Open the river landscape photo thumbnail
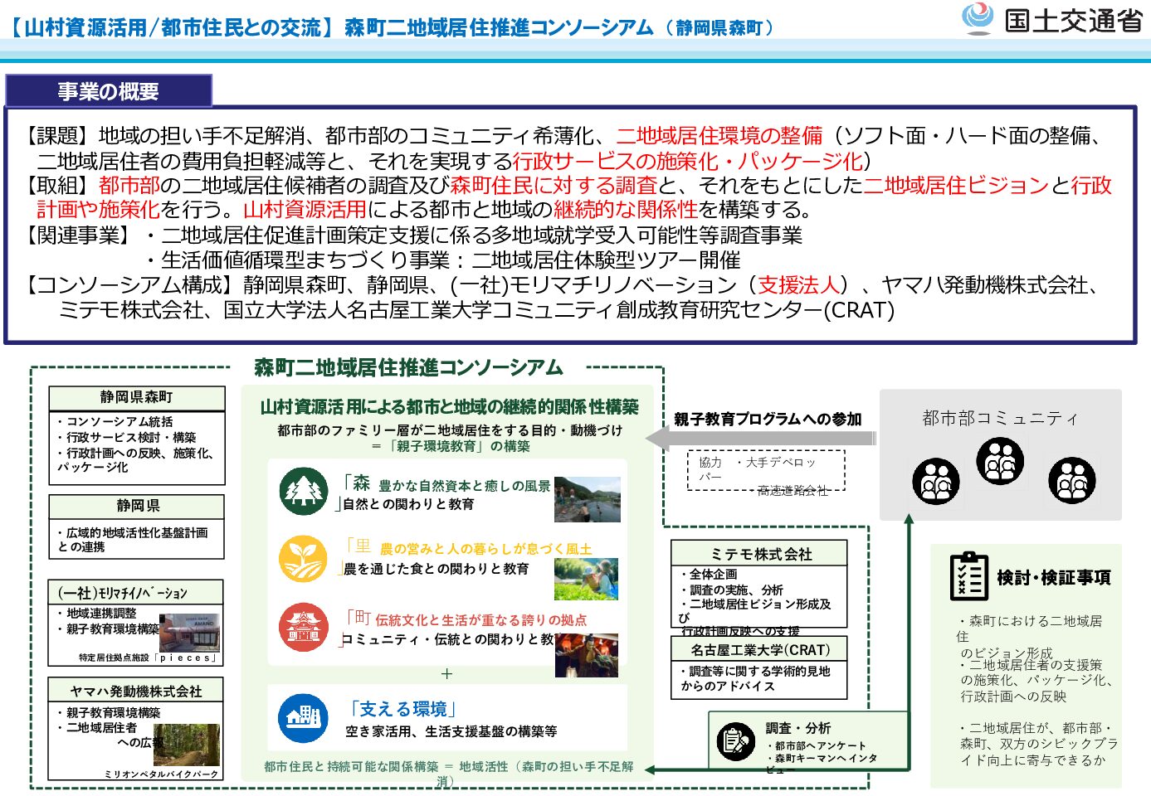 pyautogui.click(x=588, y=498)
